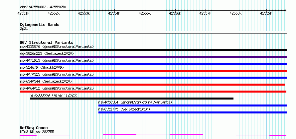Select the nsv5833009 black variant bar
Viewport: 296px width, 139px height.
(x=132, y=99)
